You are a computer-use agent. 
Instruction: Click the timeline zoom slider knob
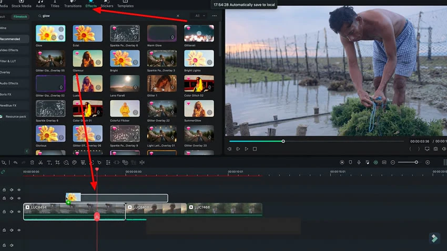point(416,162)
